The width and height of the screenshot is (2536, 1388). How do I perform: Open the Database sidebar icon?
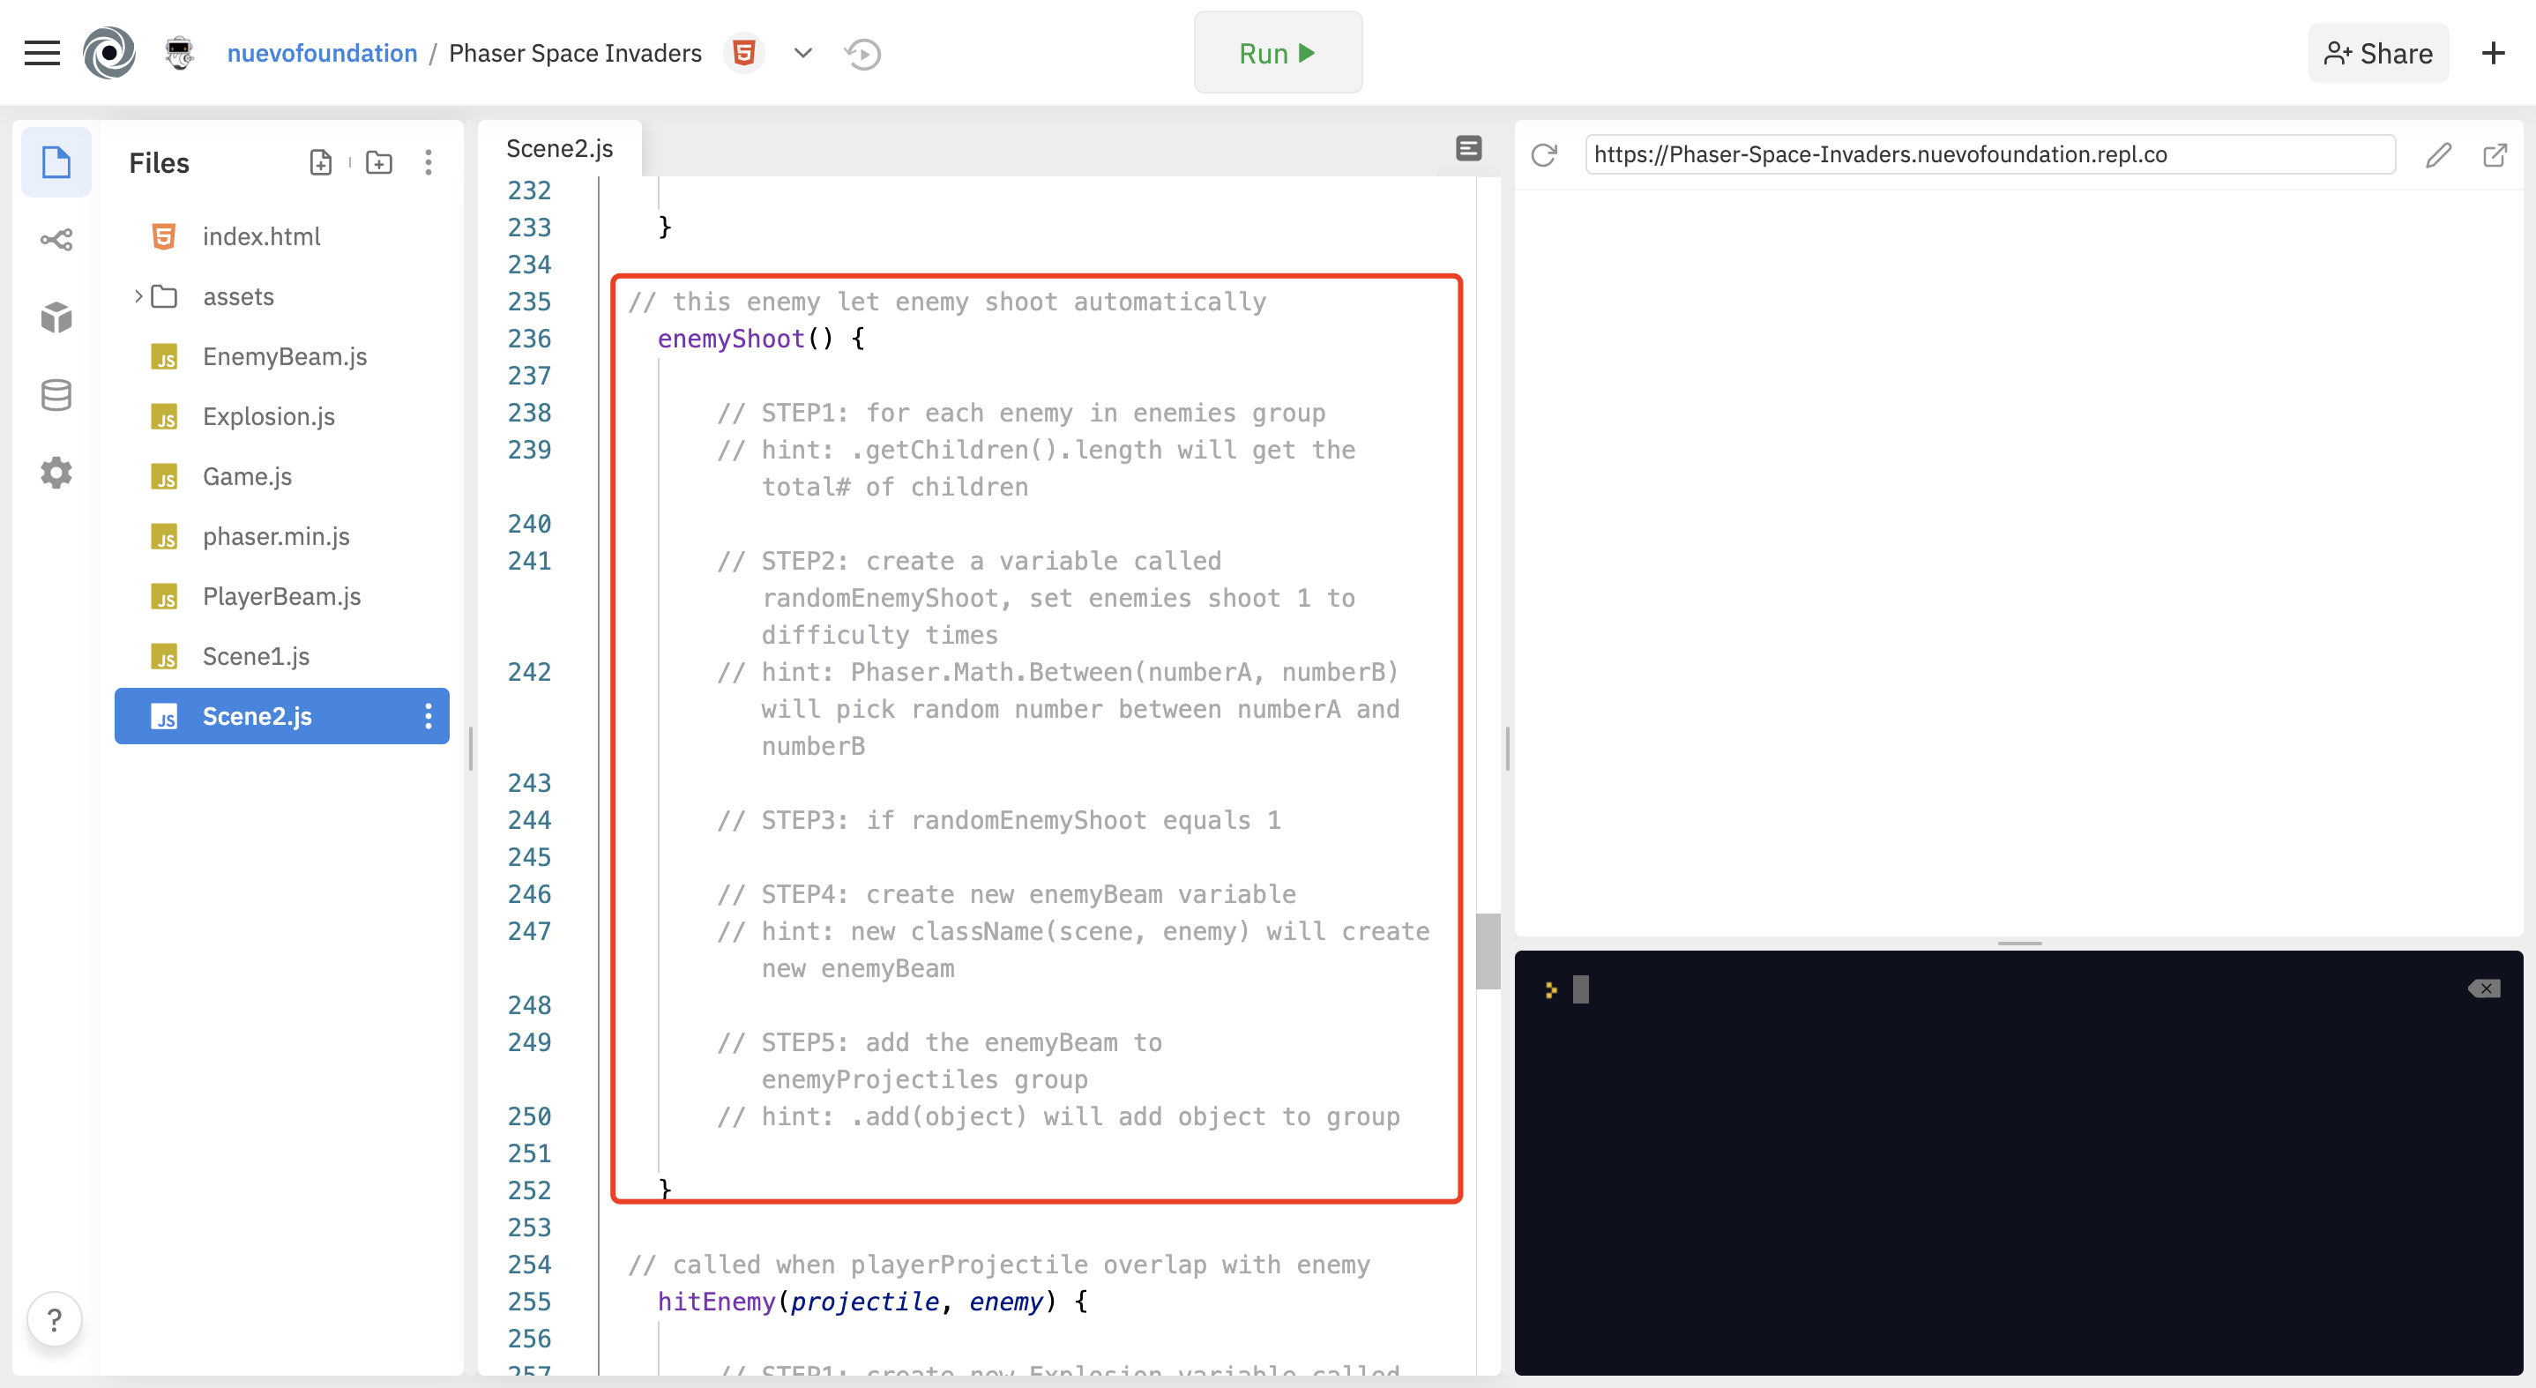pyautogui.click(x=56, y=395)
